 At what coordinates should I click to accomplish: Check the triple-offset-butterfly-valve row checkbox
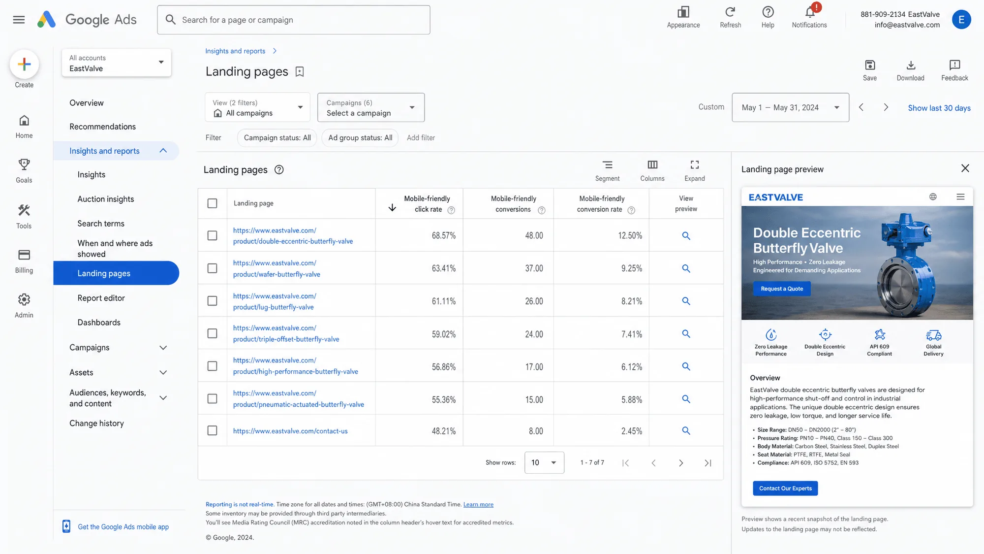(212, 333)
